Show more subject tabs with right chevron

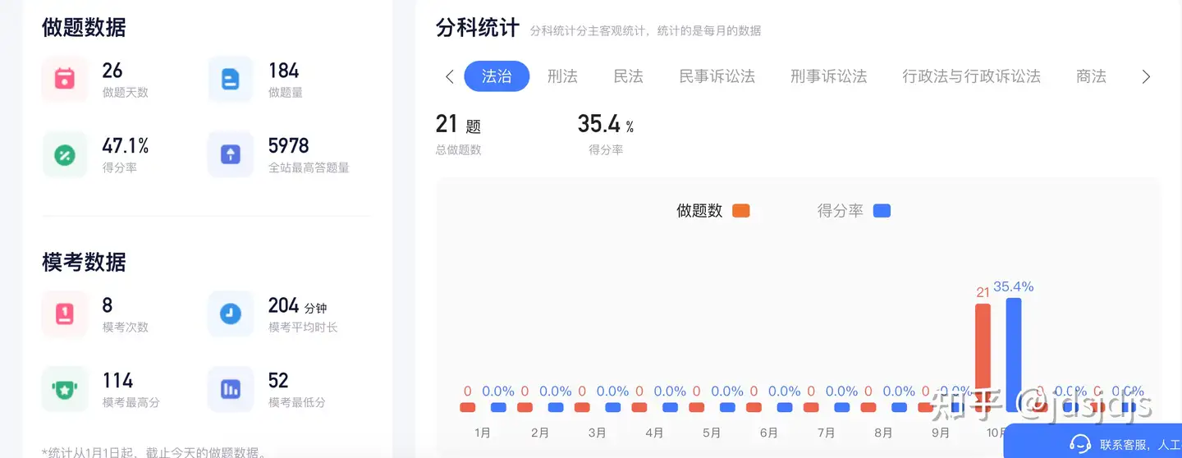click(x=1147, y=76)
